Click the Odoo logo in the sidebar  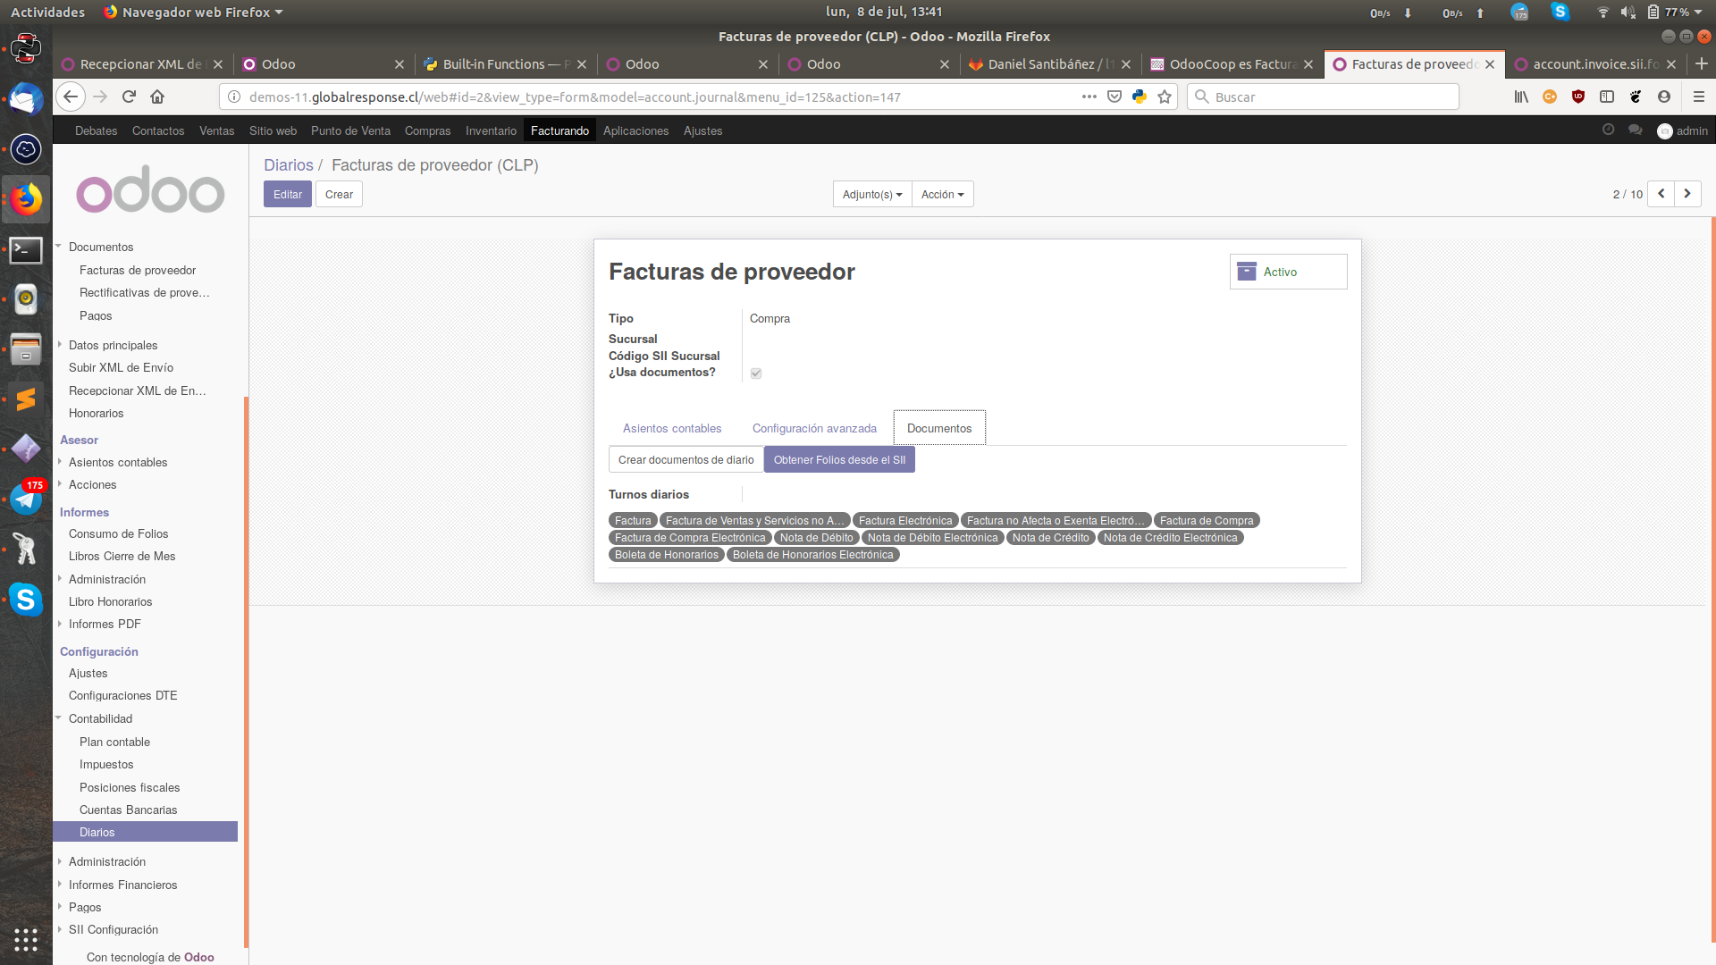[x=149, y=189]
